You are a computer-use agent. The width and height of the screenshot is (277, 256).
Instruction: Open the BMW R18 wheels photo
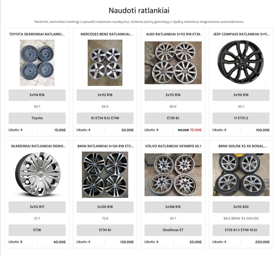pyautogui.click(x=105, y=175)
